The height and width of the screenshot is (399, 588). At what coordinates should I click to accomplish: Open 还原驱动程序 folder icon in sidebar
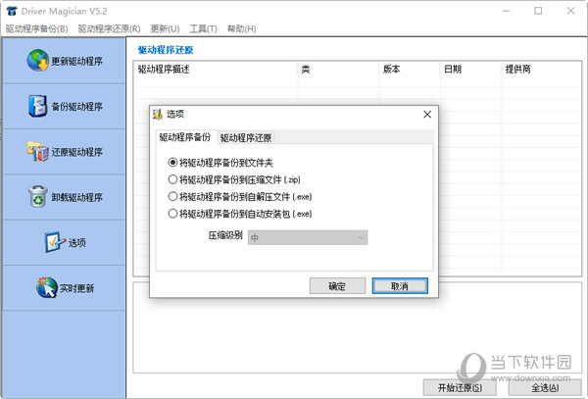point(37,152)
